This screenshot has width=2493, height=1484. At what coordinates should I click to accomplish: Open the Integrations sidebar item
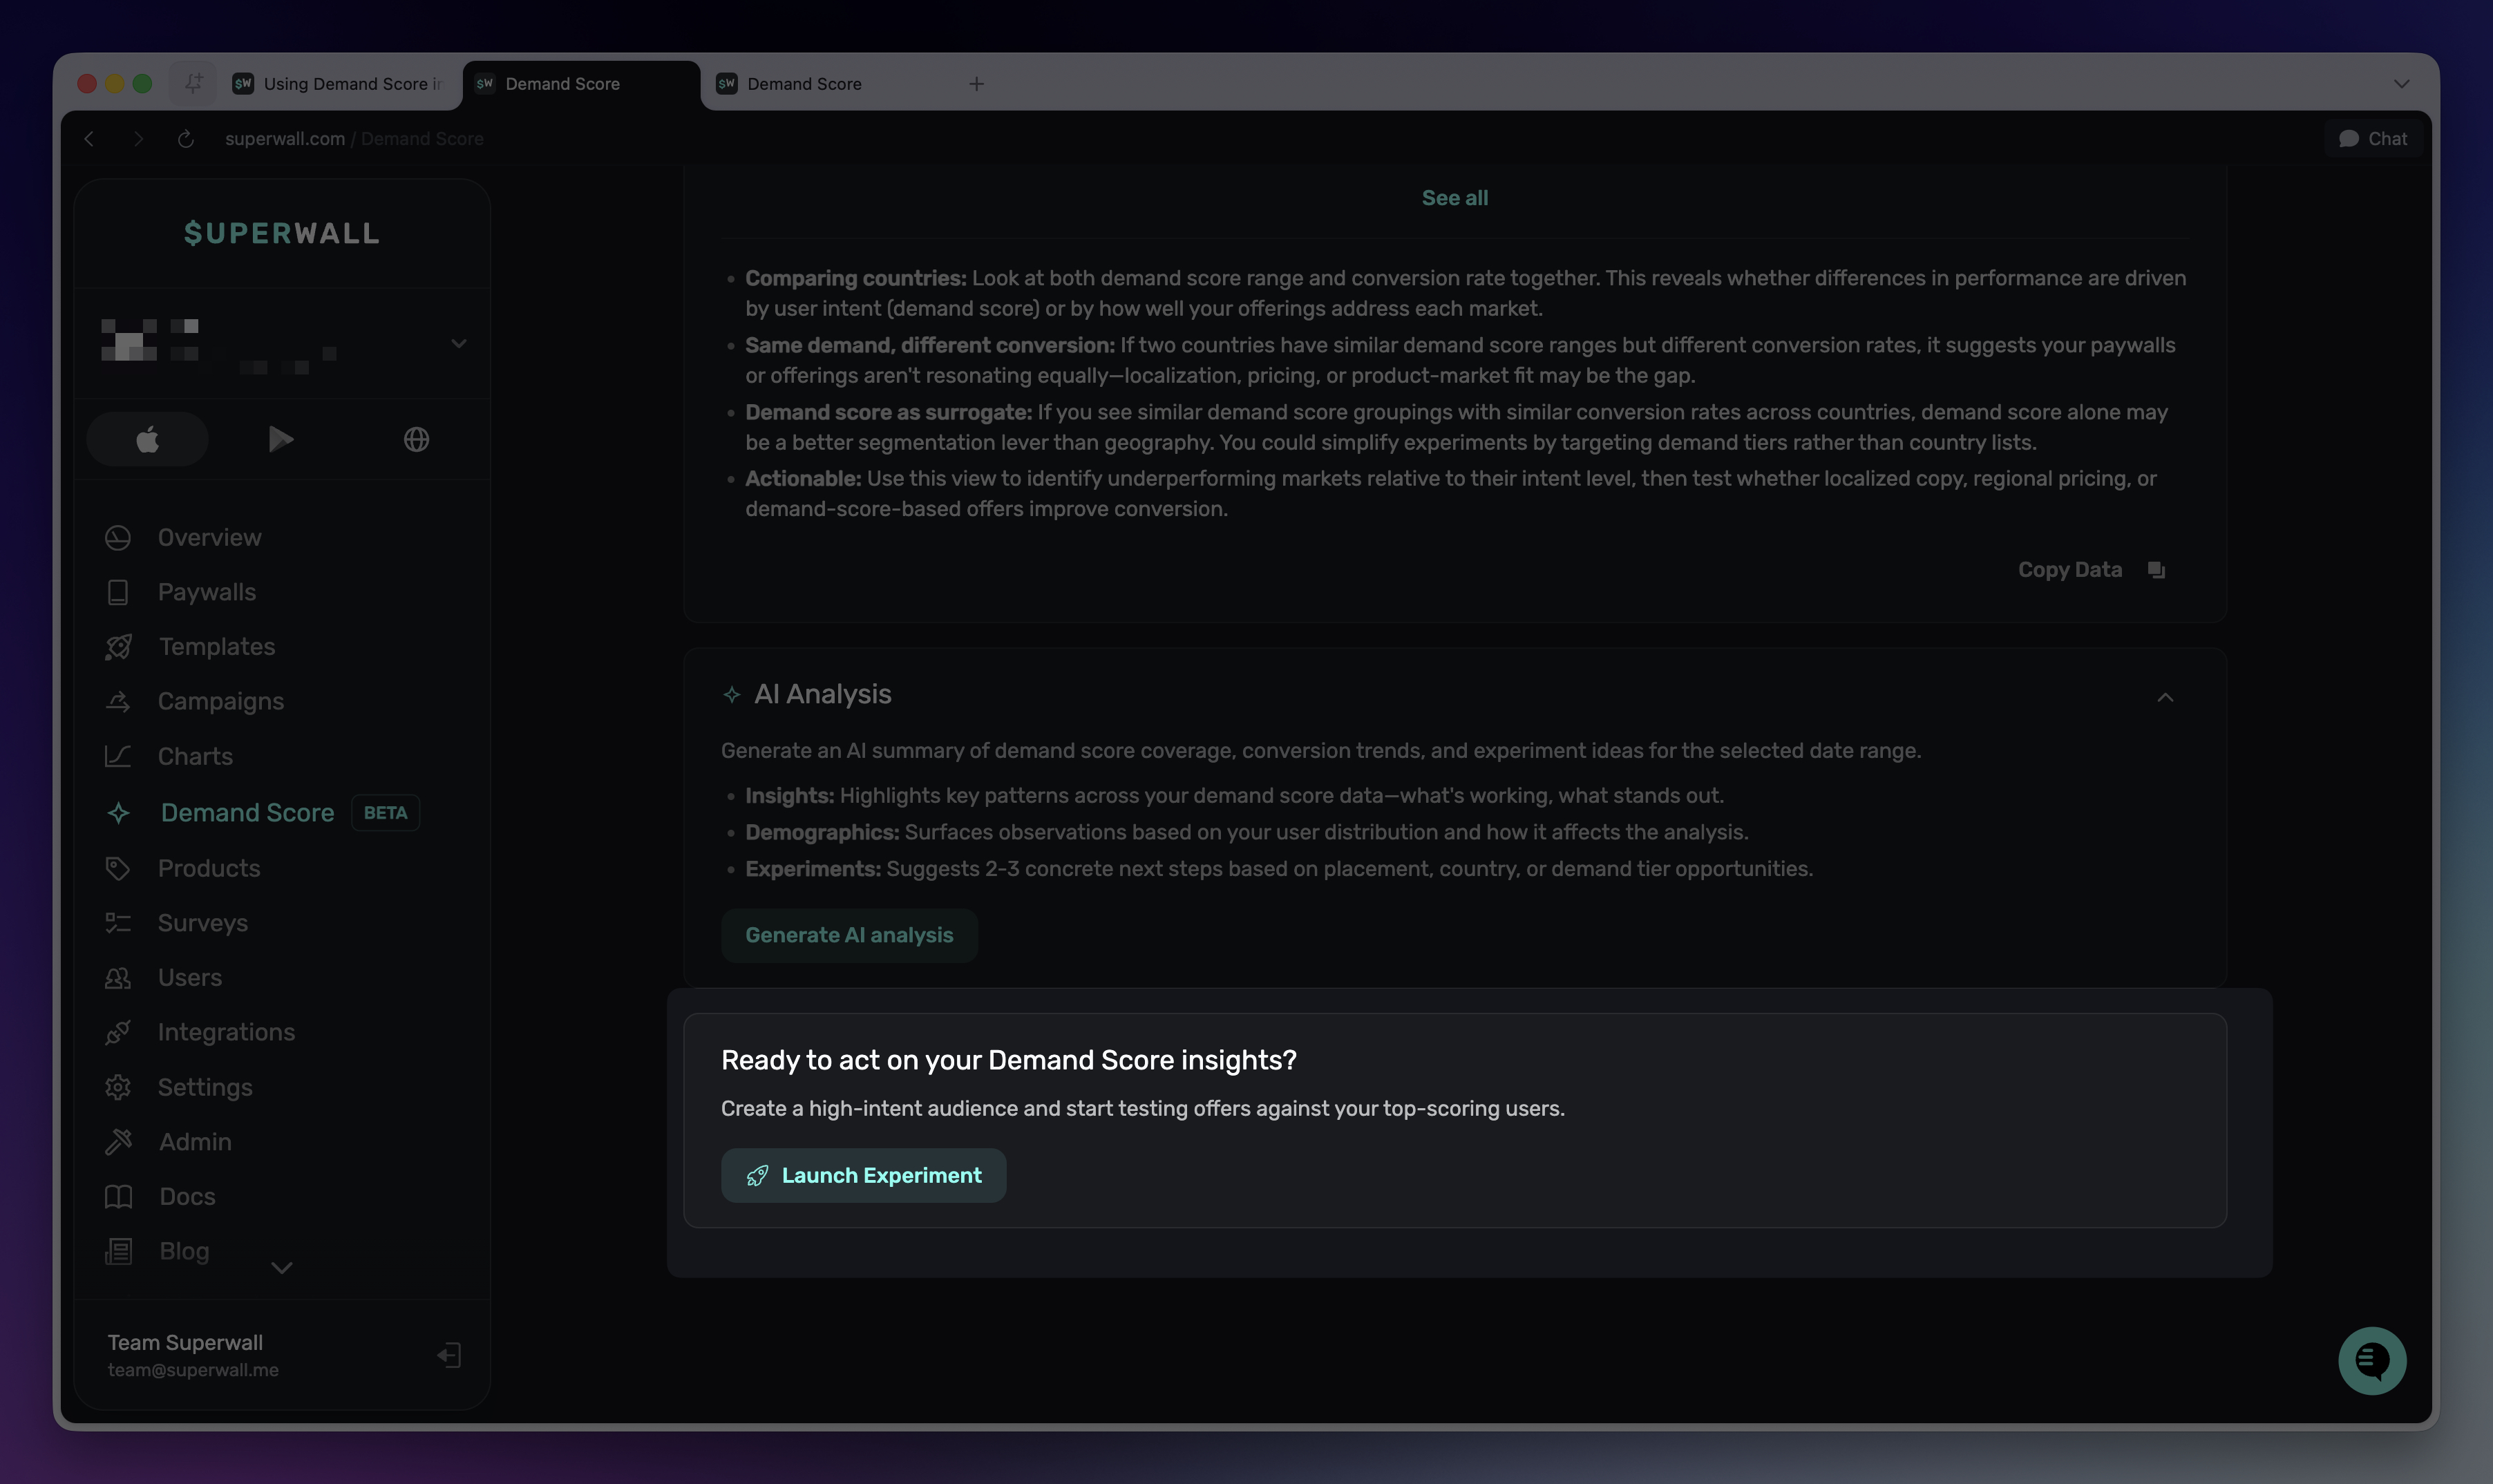(x=226, y=1032)
